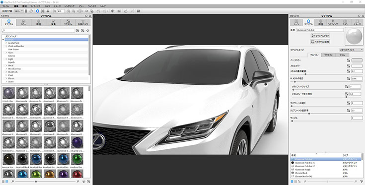This screenshot has height=185, width=365.
Task: Click the メタルカラー color swatch
Action: click(357, 66)
